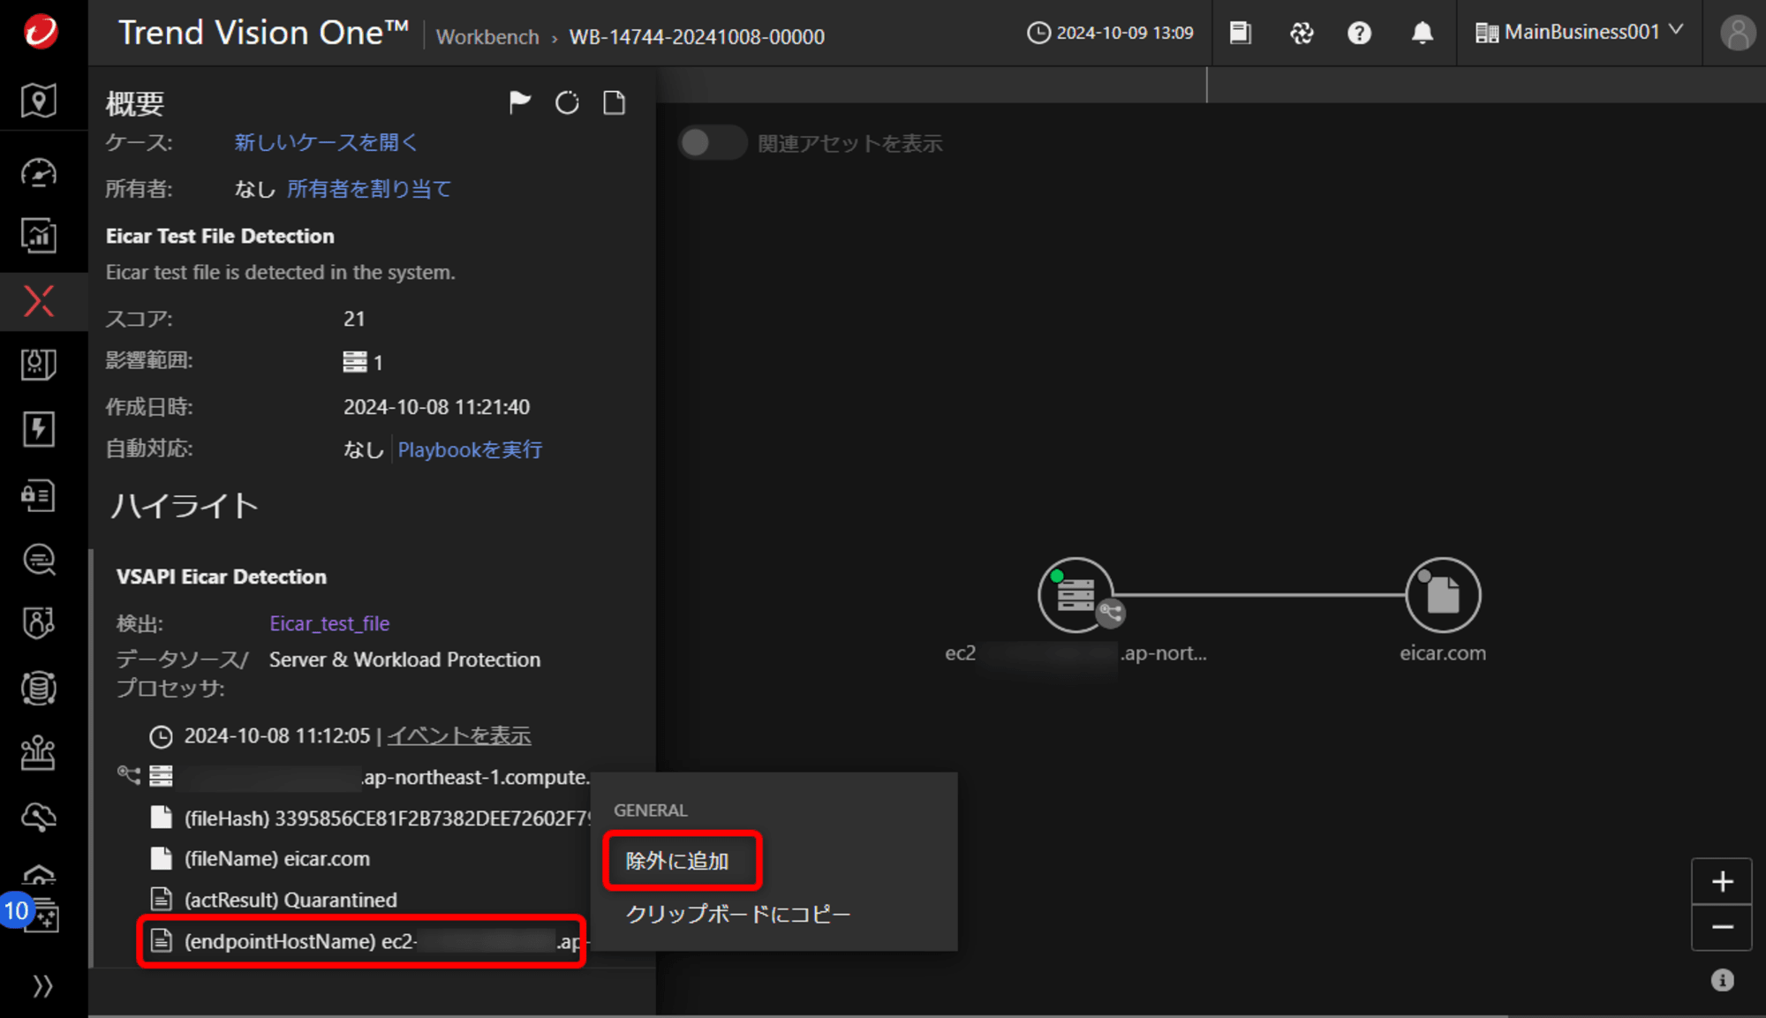Select the (actResult) Quarantined row
1766x1018 pixels.
(x=274, y=900)
